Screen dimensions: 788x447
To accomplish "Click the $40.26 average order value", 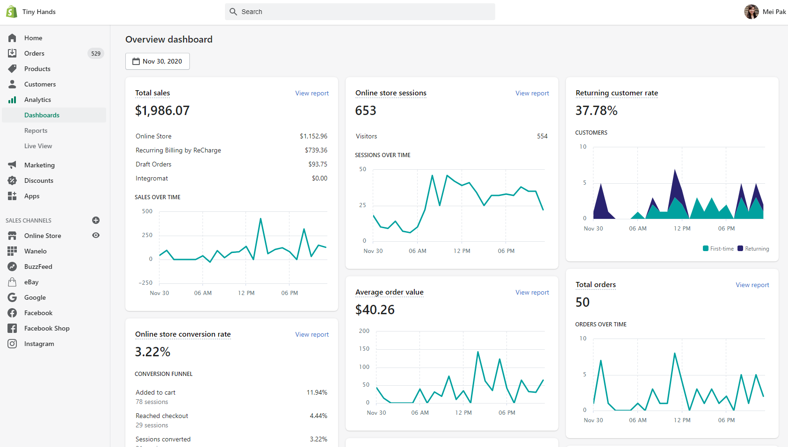I will click(x=375, y=310).
